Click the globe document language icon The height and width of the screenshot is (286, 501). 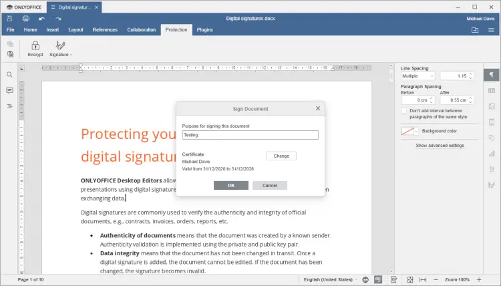click(365, 279)
